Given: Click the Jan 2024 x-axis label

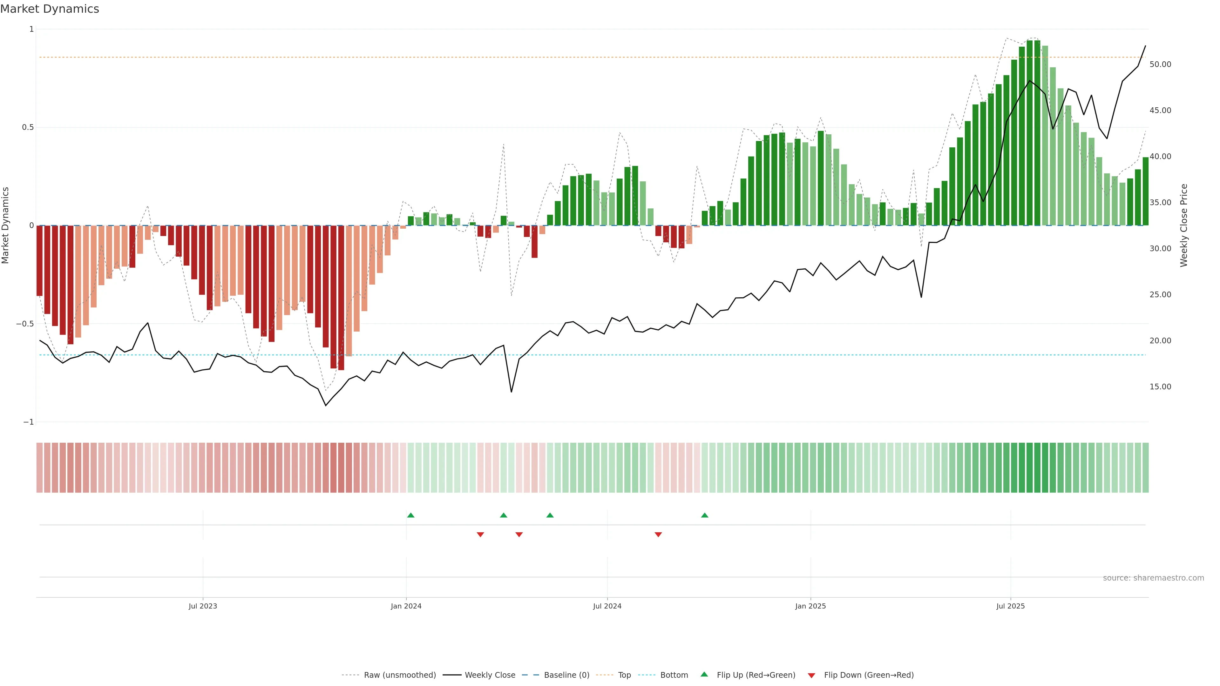Looking at the screenshot, I should tap(406, 606).
